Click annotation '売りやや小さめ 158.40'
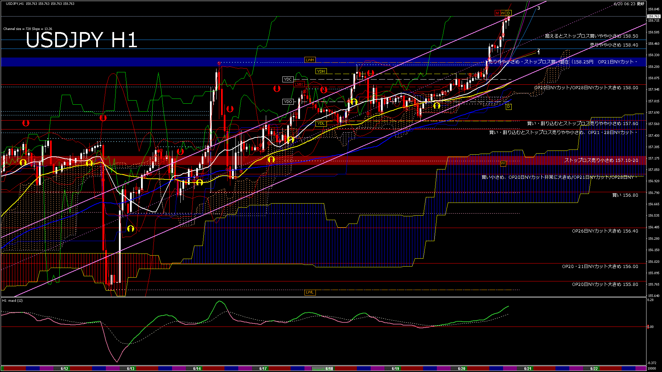This screenshot has width=662, height=372. coord(614,45)
